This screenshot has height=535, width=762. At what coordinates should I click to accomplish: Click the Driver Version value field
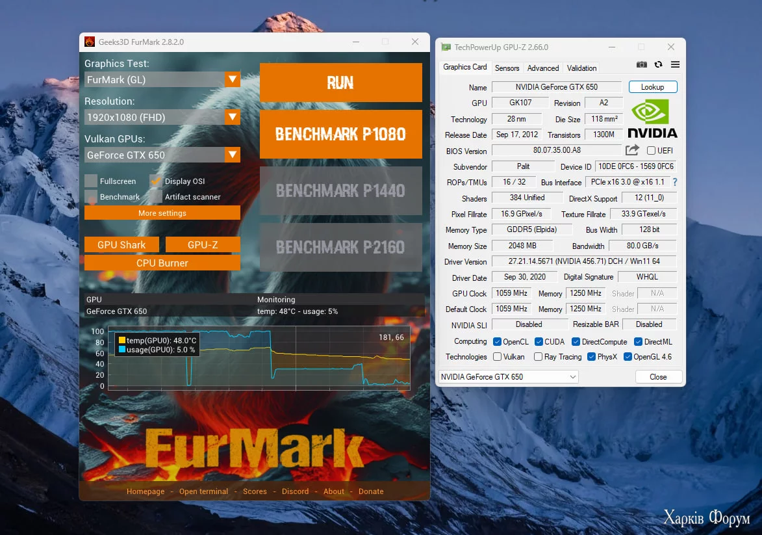click(x=583, y=261)
